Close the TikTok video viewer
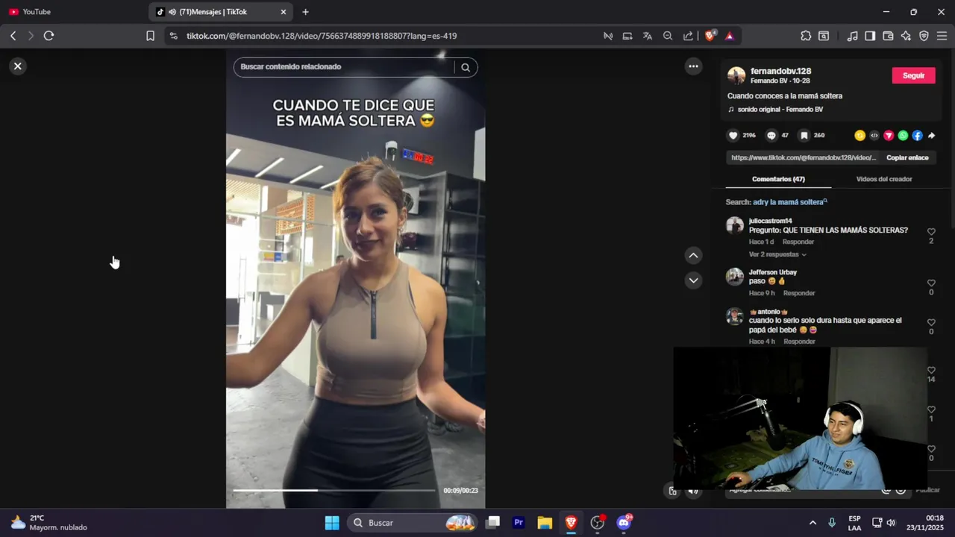This screenshot has height=537, width=955. 18,66
